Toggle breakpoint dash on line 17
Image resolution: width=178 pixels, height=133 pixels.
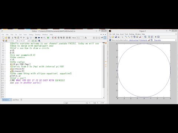pyautogui.click(x=5, y=81)
